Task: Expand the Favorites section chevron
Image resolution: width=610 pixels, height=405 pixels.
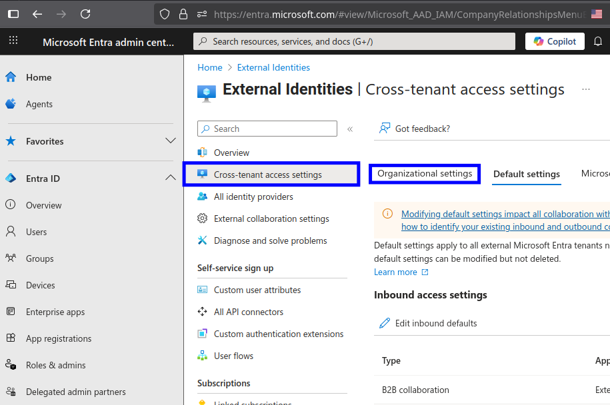Action: click(x=171, y=141)
